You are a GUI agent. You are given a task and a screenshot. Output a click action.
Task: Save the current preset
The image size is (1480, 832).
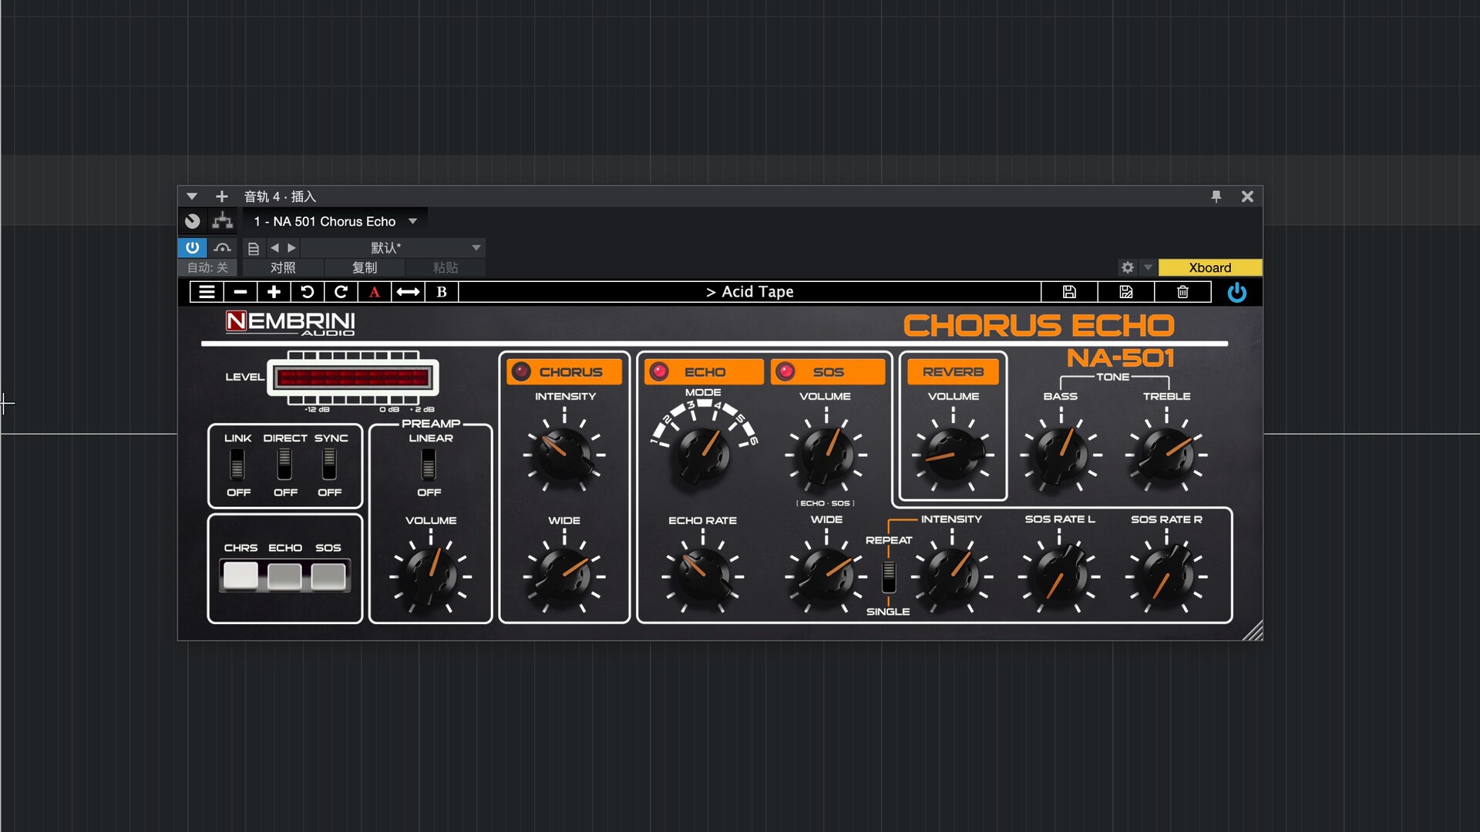click(1069, 292)
